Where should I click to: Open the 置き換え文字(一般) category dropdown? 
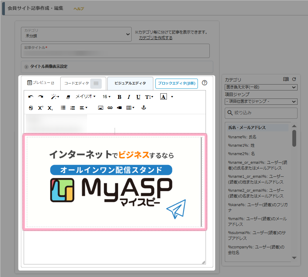261,87
